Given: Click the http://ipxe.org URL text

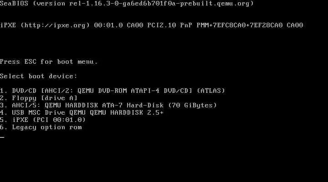Looking at the screenshot, I should coord(55,25).
